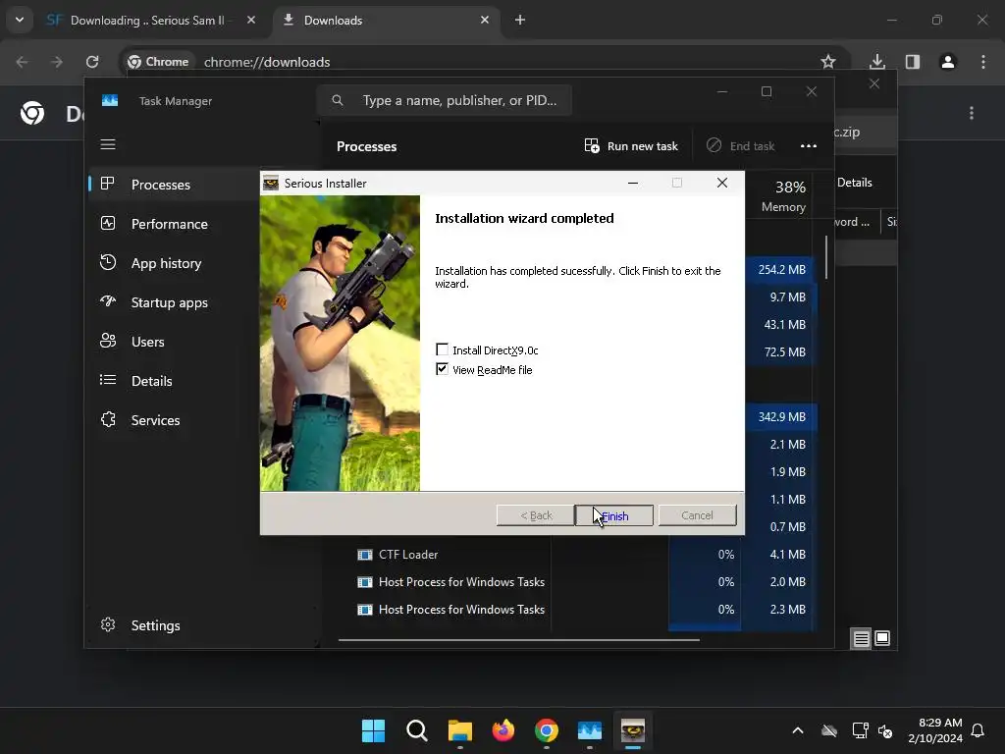This screenshot has width=1005, height=754.
Task: Show hidden system tray icons
Action: click(x=798, y=730)
